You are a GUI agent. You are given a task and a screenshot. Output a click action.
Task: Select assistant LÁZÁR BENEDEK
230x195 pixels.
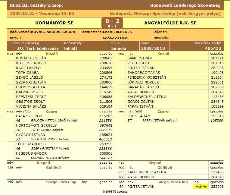[117, 32]
